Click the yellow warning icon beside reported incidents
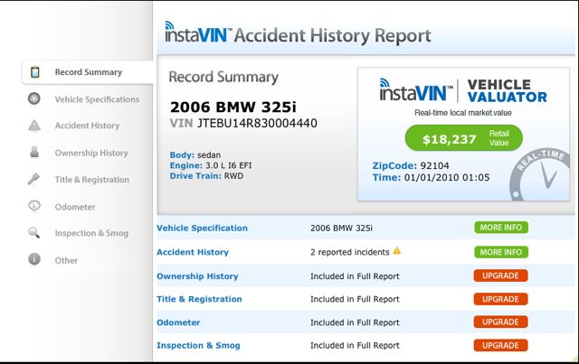 (397, 251)
